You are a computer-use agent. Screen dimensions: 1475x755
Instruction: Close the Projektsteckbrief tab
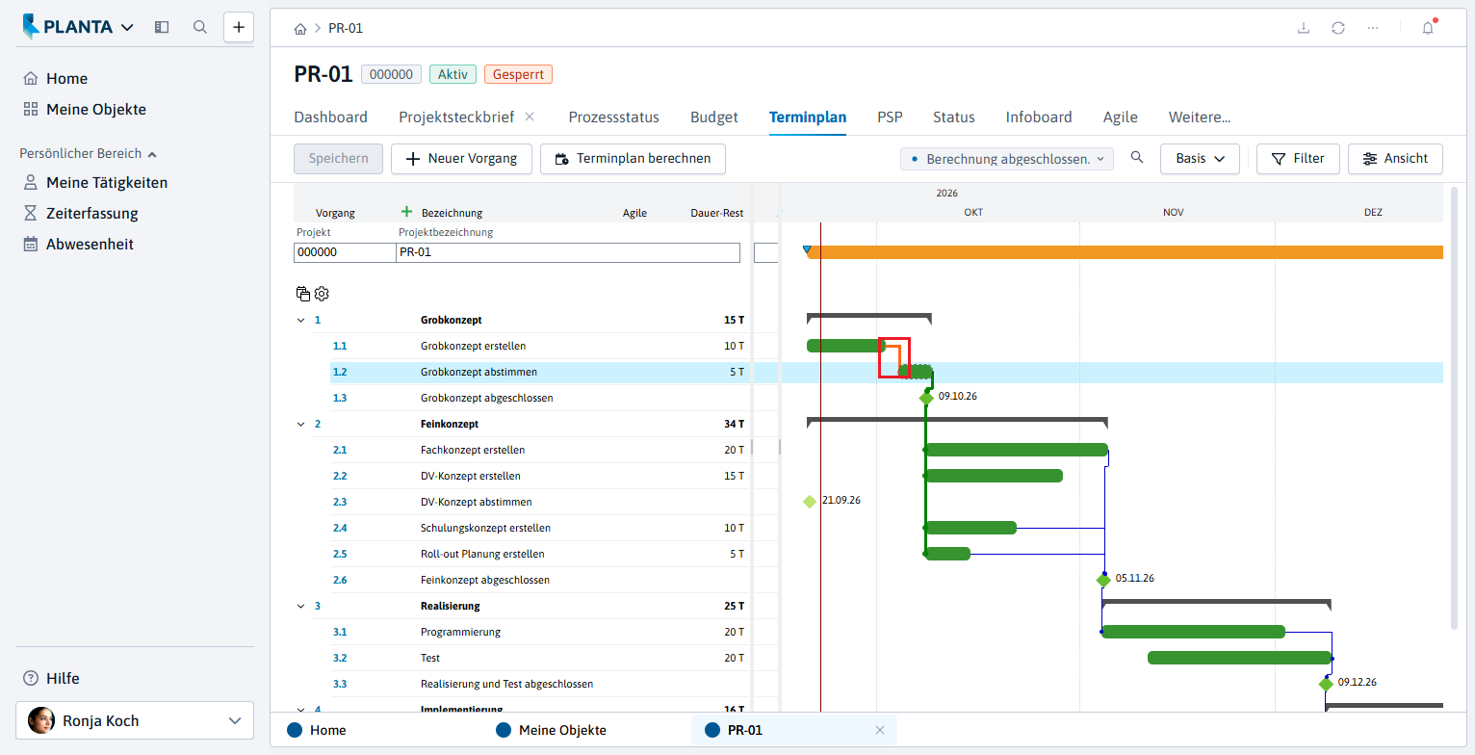pos(530,117)
